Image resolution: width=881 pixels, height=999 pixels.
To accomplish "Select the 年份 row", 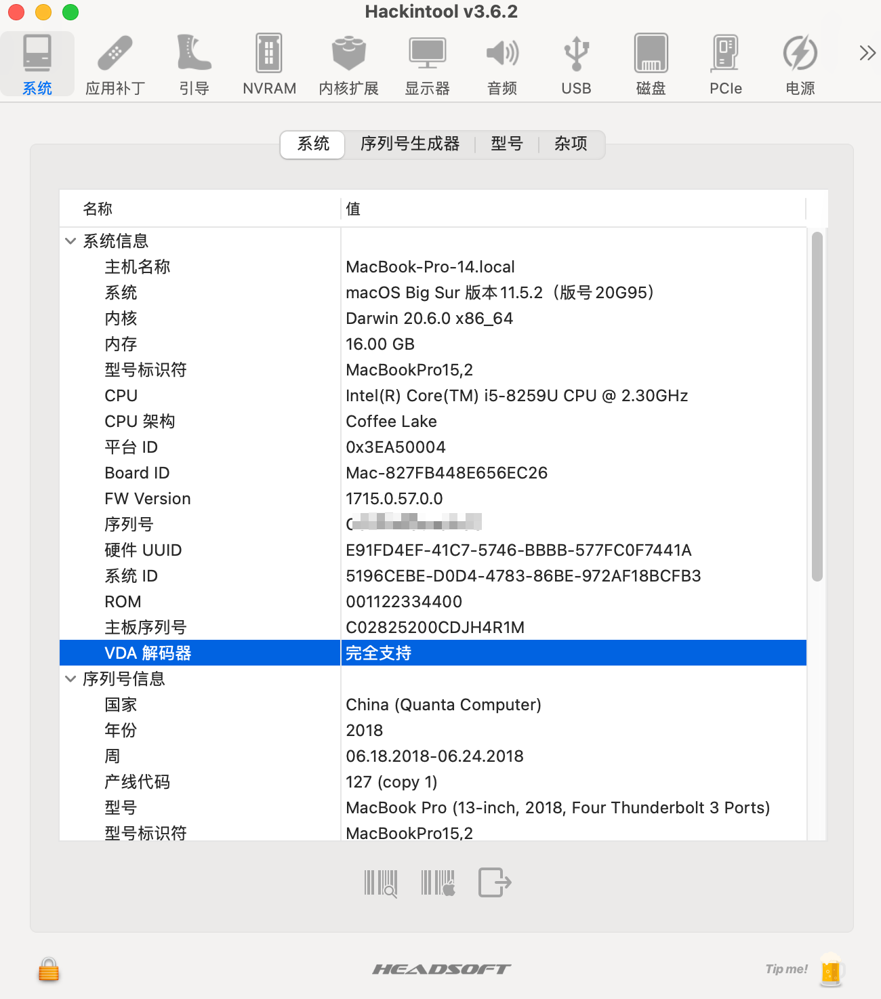I will tap(433, 731).
